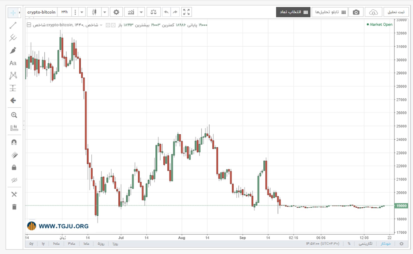Activate the Aa text annotation tool
The height and width of the screenshot is (254, 413).
click(x=13, y=63)
